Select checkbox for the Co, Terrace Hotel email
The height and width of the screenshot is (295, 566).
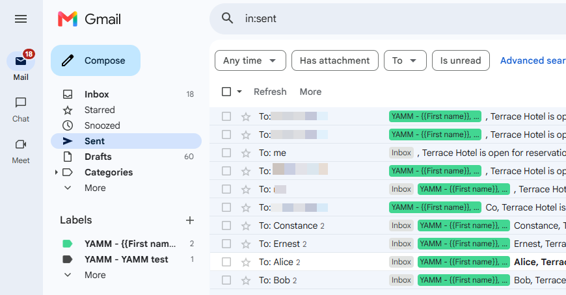[x=226, y=207]
